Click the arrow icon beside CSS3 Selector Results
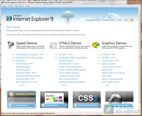This screenshot has height=116, width=142. pyautogui.click(x=75, y=105)
